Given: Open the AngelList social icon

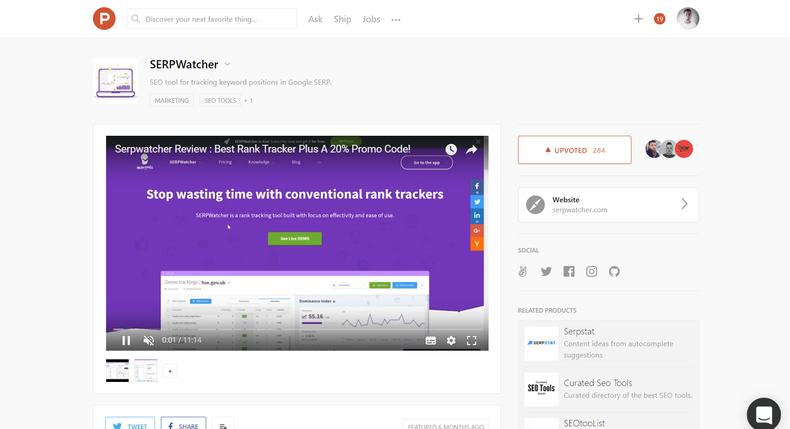Looking at the screenshot, I should click(x=523, y=272).
